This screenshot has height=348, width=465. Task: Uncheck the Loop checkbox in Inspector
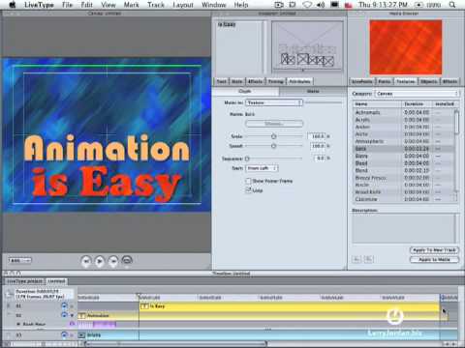tap(248, 190)
